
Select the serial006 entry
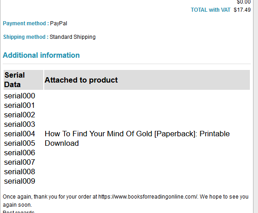pos(19,153)
